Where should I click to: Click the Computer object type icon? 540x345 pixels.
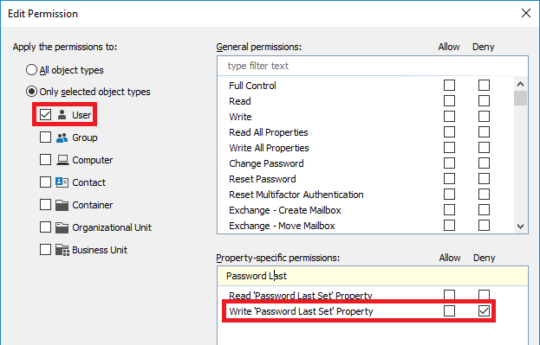62,160
